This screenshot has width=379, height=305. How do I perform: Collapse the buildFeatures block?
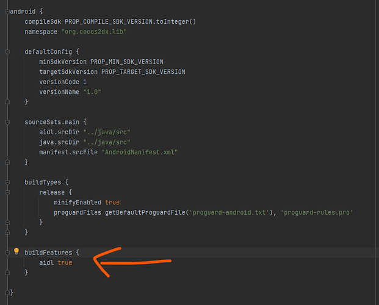(x=7, y=253)
